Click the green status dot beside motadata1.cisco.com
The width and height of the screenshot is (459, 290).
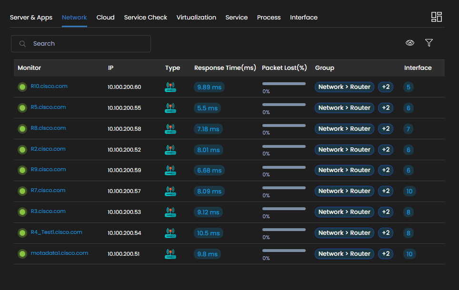tap(22, 254)
